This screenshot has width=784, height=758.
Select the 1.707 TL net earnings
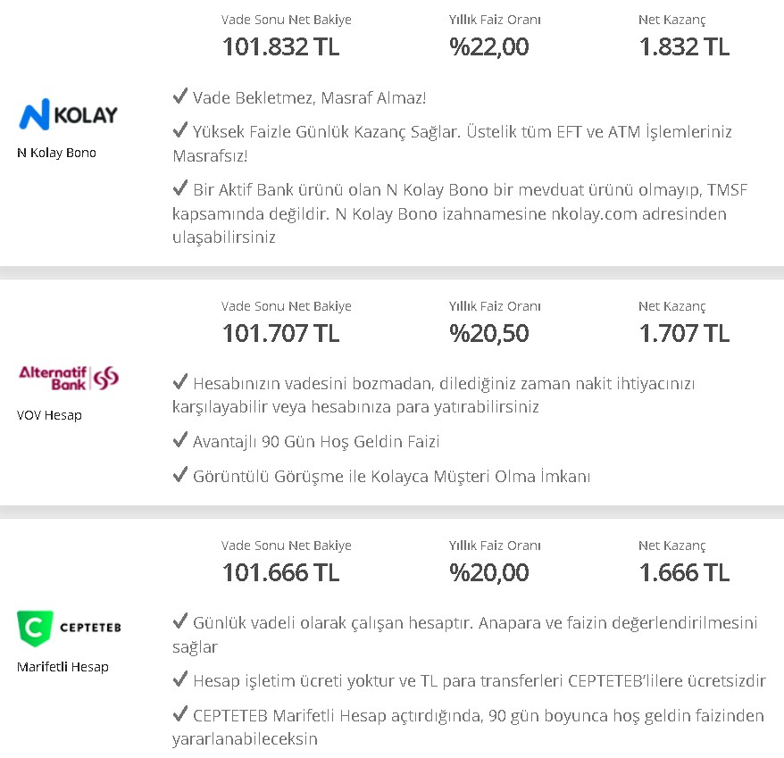point(684,333)
